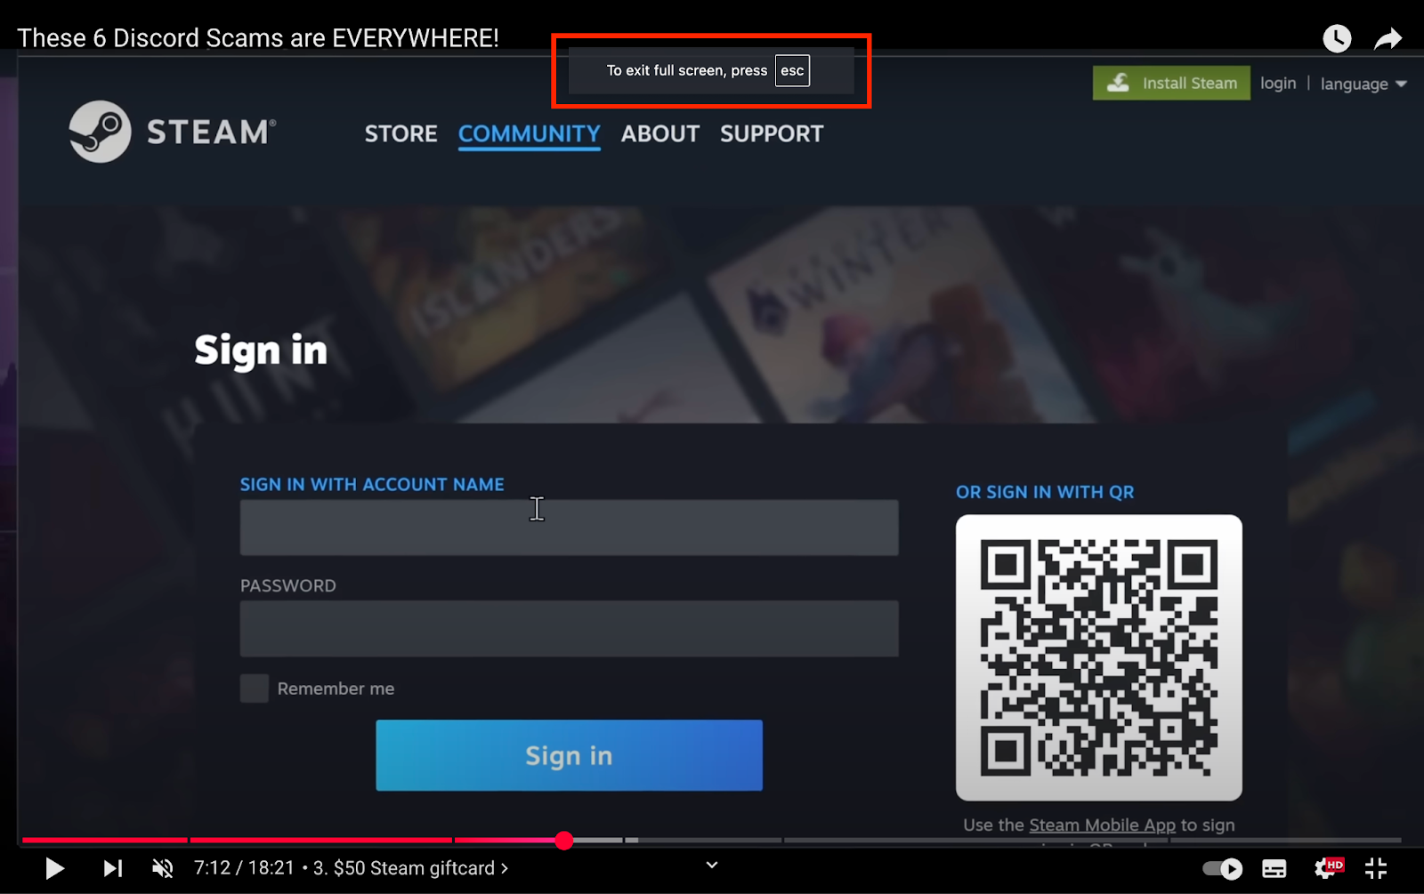Click the QR code image
This screenshot has height=894, width=1424.
click(1098, 657)
